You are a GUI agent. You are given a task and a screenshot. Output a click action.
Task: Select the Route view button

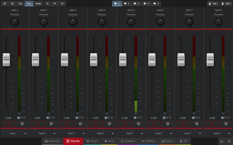pyautogui.click(x=38, y=4)
